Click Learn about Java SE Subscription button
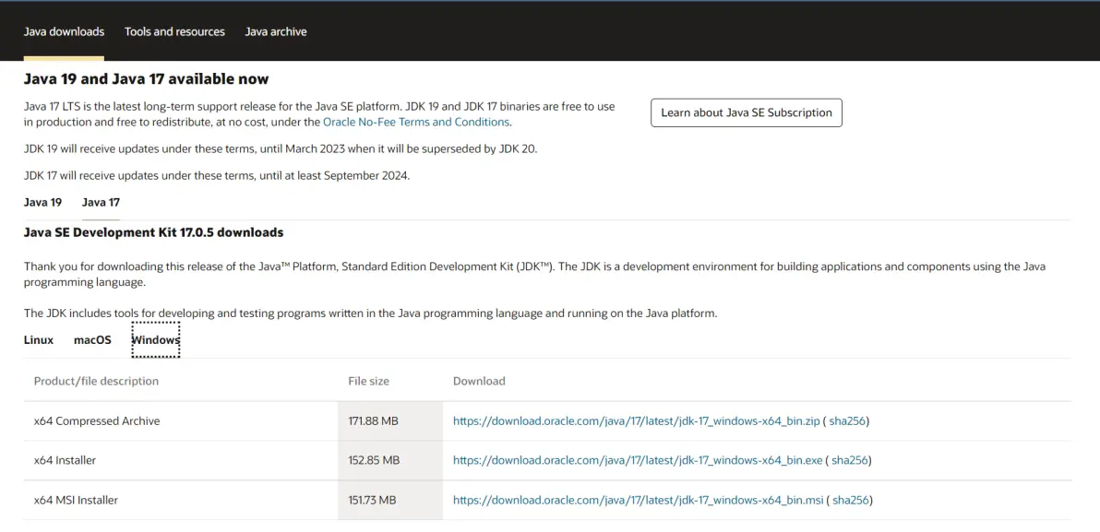This screenshot has width=1100, height=532. pos(746,112)
